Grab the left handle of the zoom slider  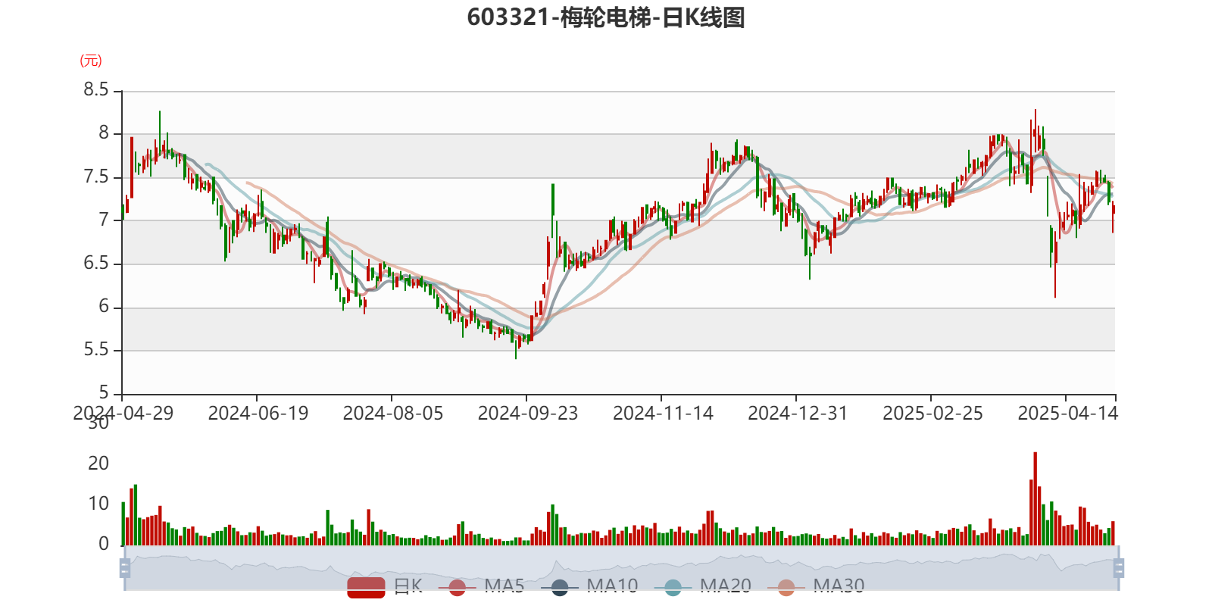click(125, 568)
